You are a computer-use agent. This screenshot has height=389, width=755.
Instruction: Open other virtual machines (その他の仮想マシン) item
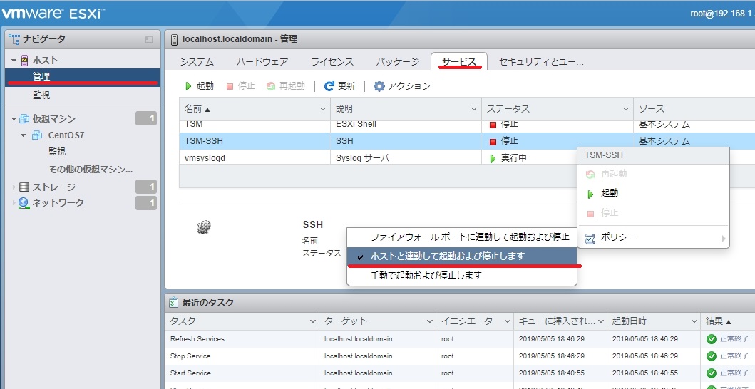[x=91, y=170]
